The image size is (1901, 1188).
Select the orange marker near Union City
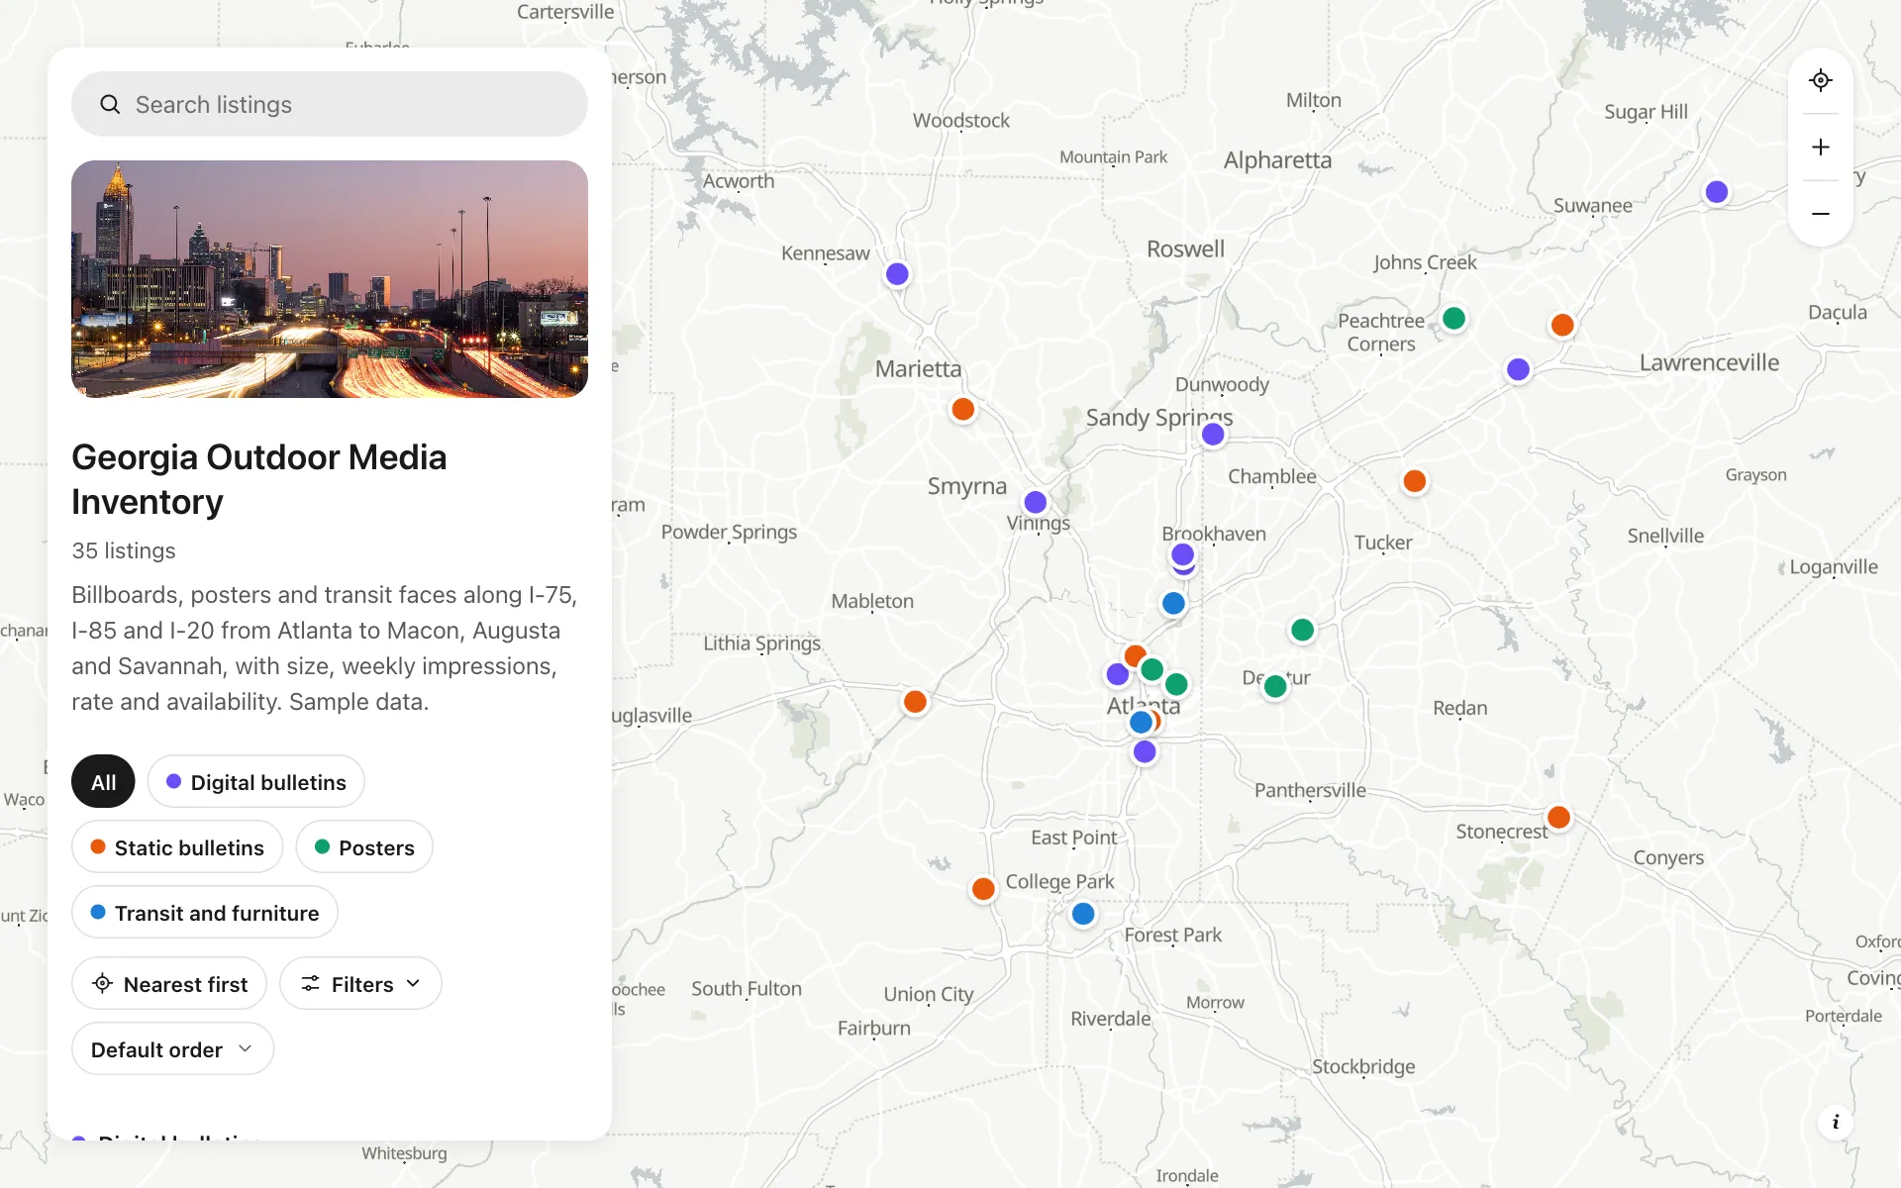click(x=983, y=889)
